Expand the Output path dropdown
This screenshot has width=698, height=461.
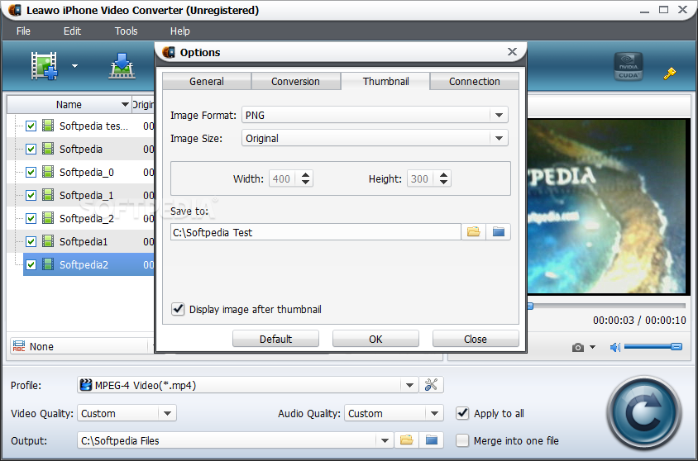click(x=385, y=440)
